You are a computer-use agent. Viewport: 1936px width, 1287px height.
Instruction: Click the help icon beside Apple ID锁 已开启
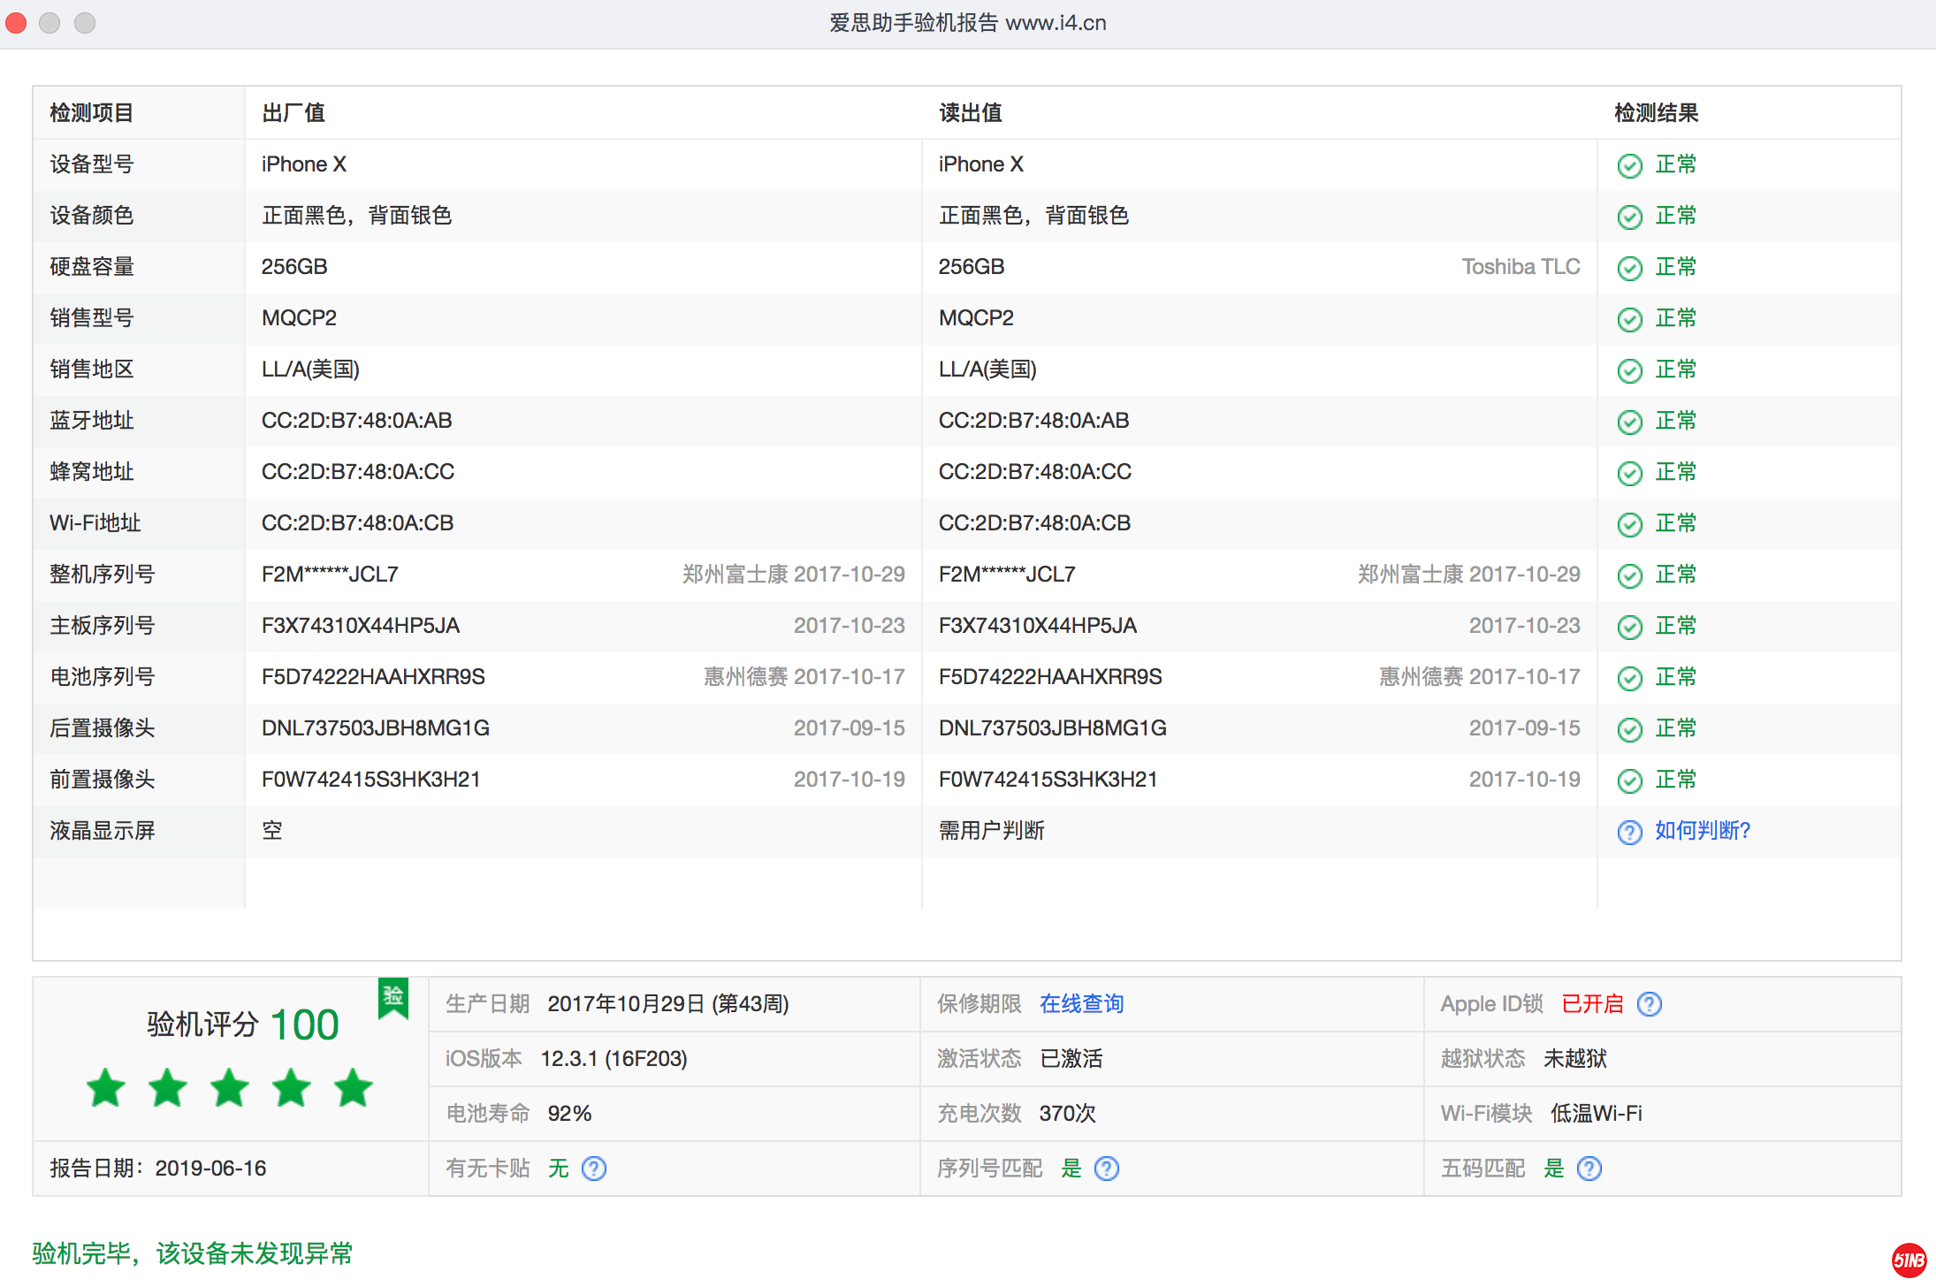(x=1650, y=1003)
